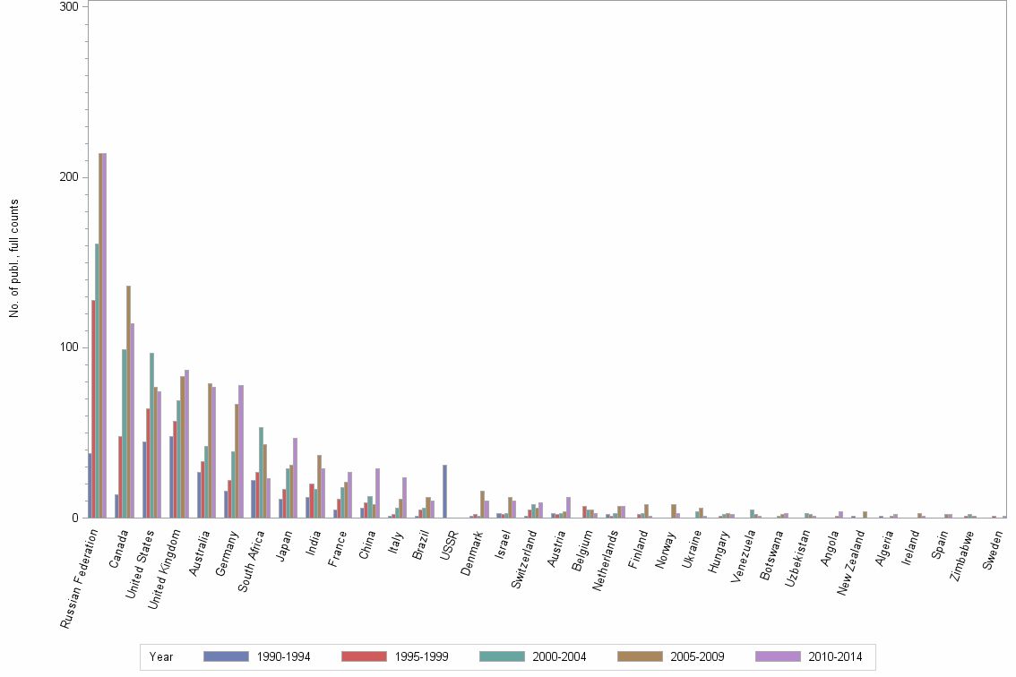Click the Year legend label
Image resolution: width=1016 pixels, height=677 pixels.
tap(161, 657)
